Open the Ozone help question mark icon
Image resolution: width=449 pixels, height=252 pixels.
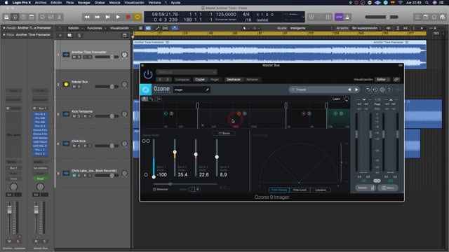point(389,90)
